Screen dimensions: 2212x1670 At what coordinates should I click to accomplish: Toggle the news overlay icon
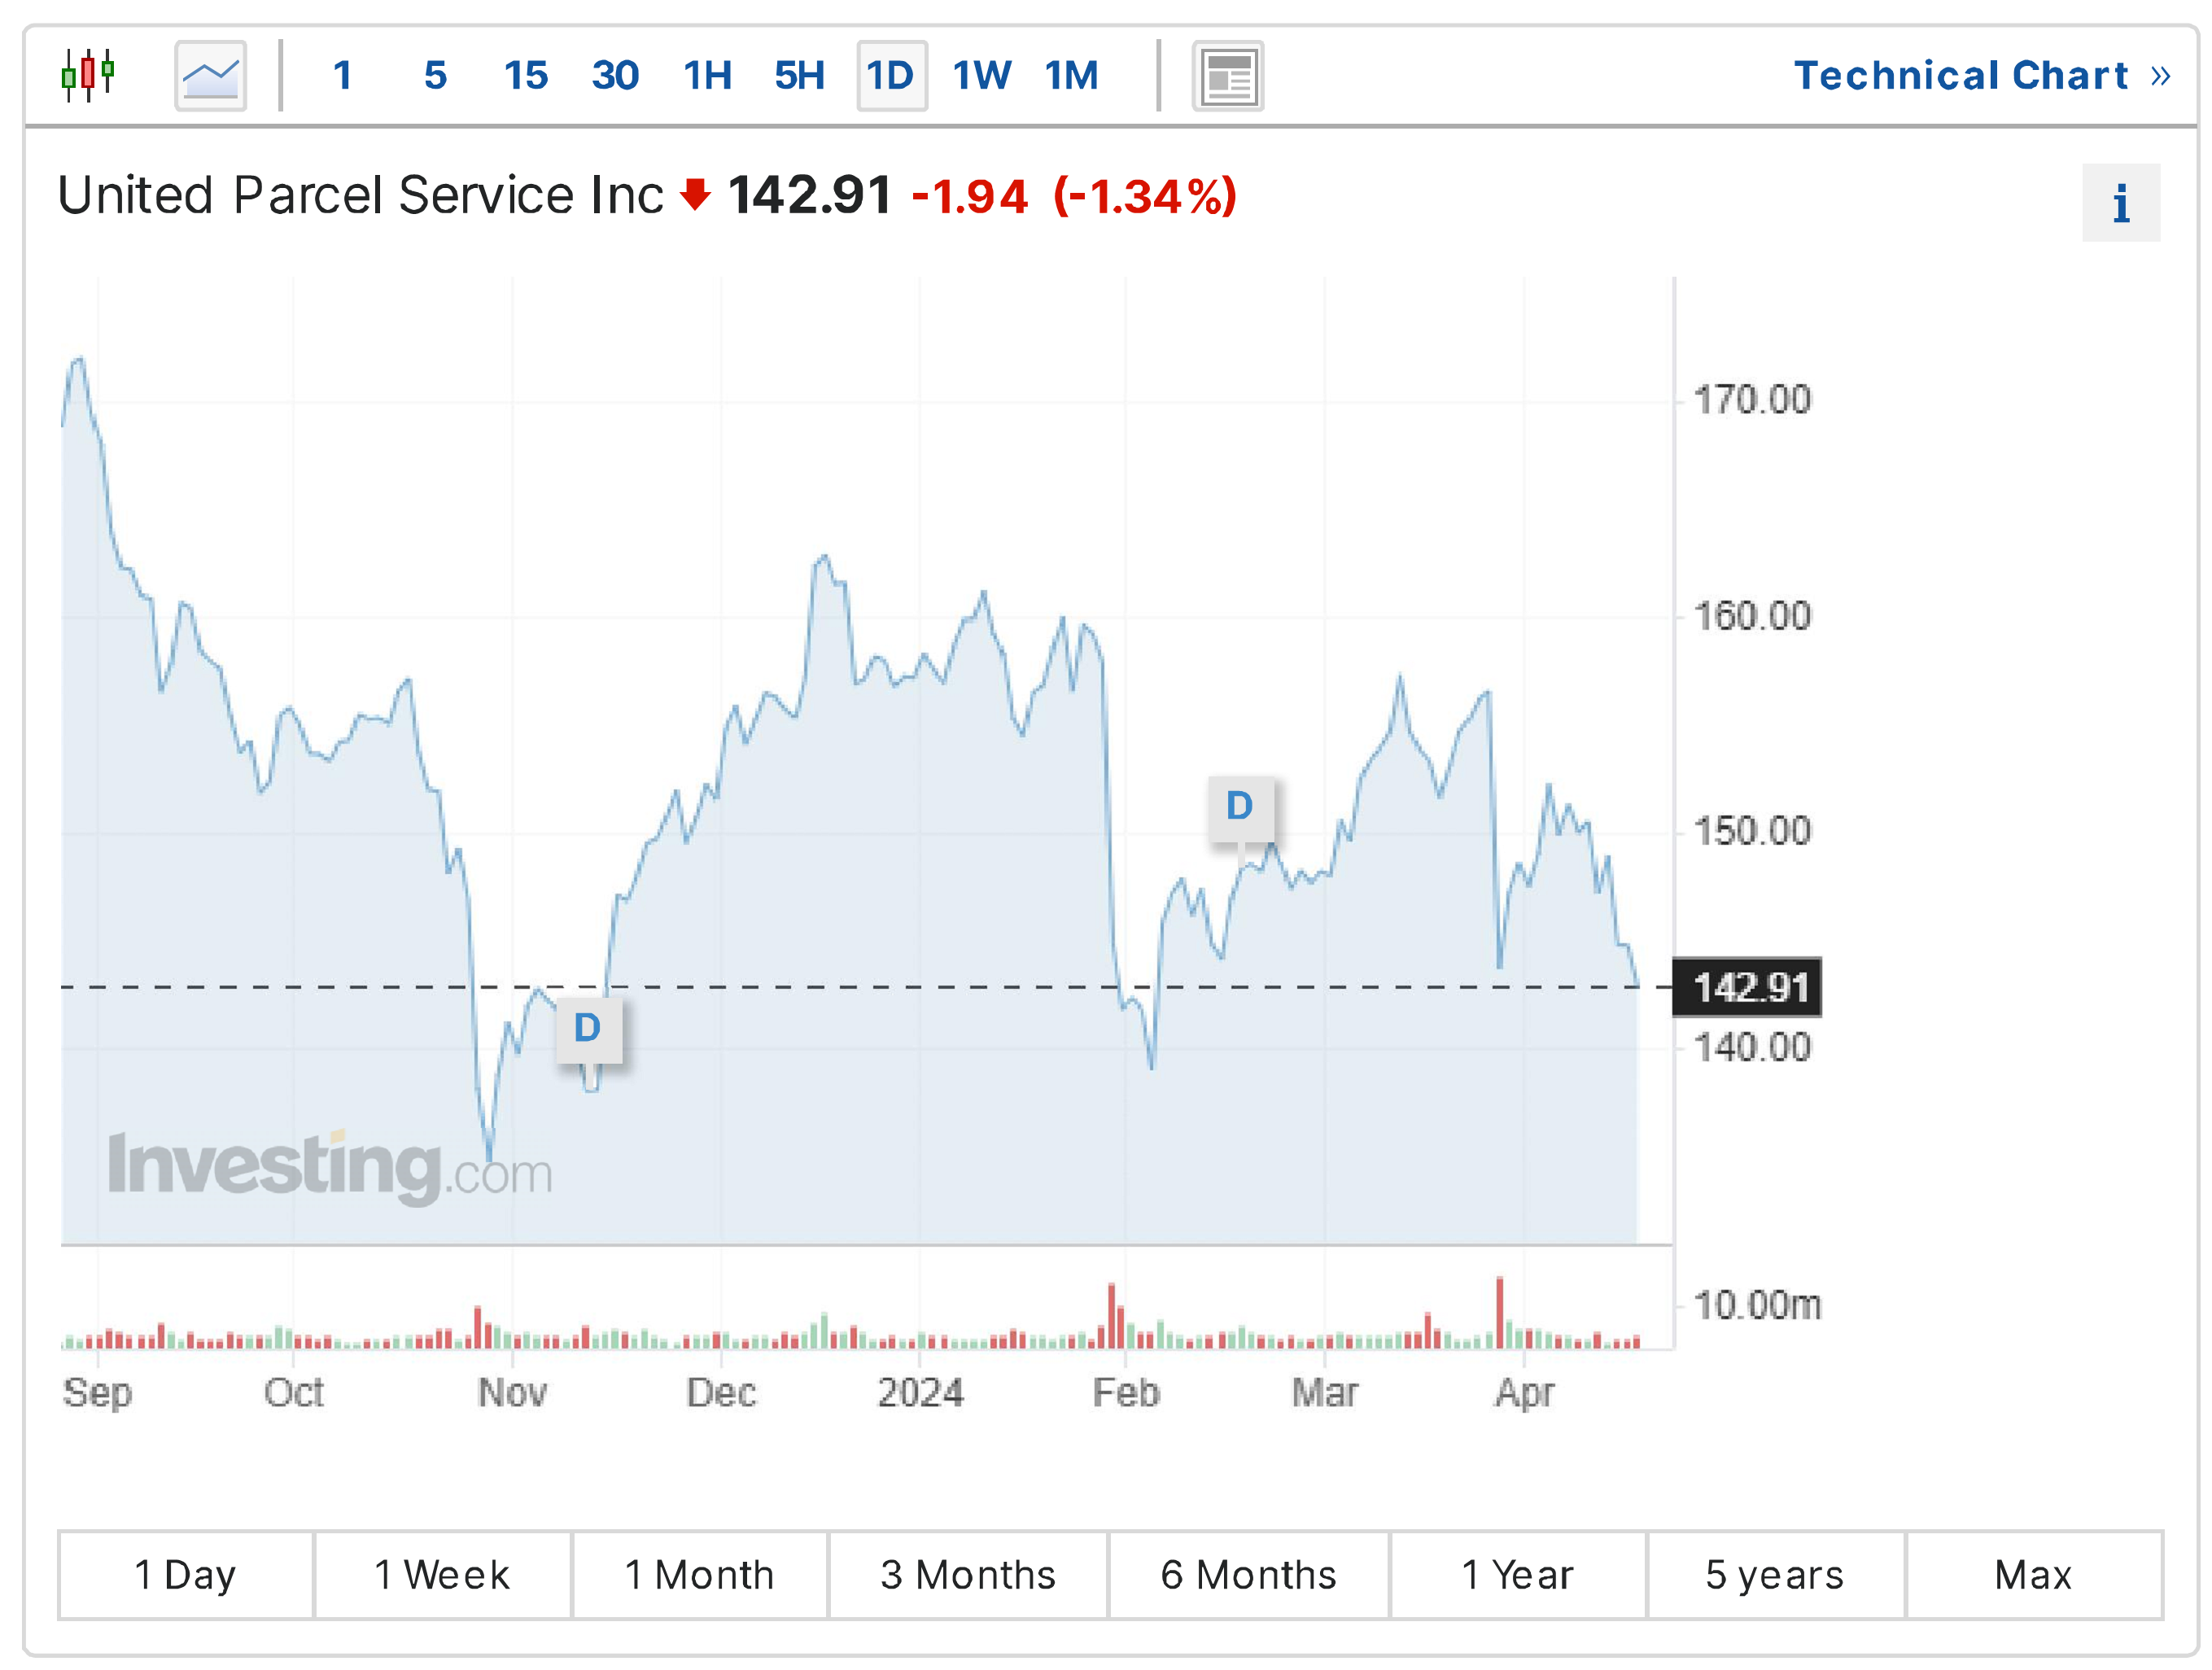(1227, 76)
